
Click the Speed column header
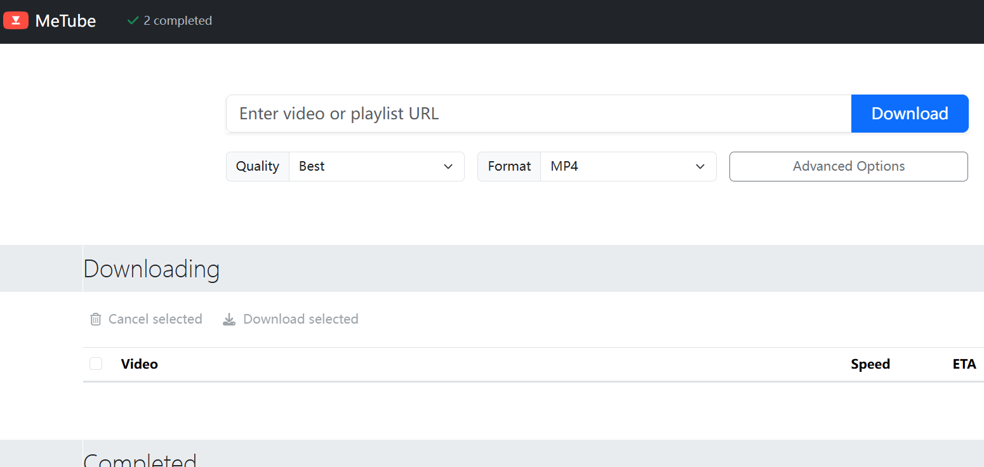(870, 364)
